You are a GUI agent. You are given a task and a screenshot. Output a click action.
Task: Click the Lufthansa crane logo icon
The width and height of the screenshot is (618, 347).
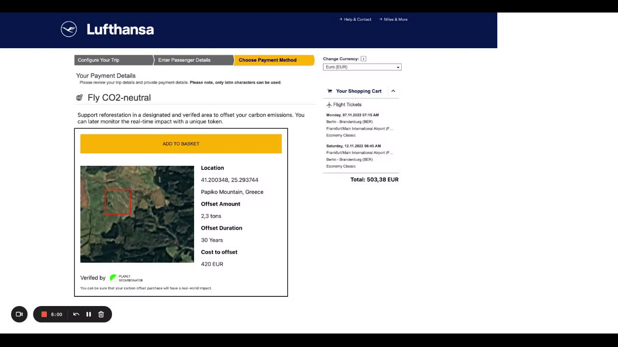[x=69, y=29]
